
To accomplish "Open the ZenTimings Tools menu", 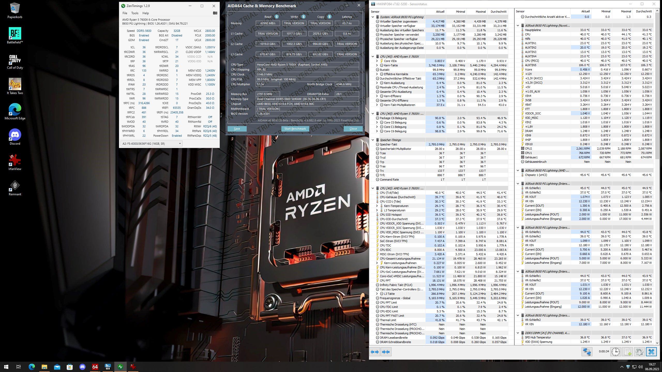I will point(135,13).
